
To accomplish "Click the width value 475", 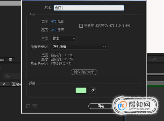I will (54, 21).
